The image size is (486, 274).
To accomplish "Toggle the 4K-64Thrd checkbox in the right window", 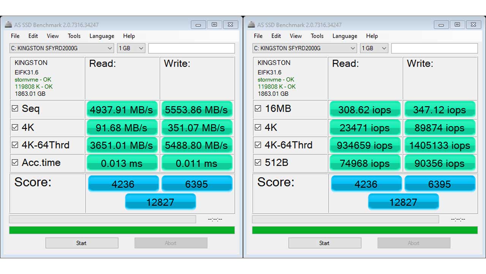I will (258, 145).
